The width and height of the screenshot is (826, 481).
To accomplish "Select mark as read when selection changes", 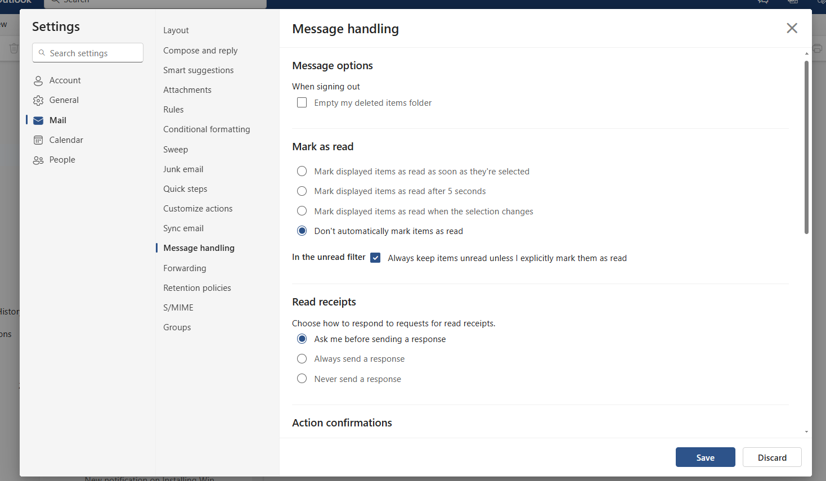I will point(302,212).
